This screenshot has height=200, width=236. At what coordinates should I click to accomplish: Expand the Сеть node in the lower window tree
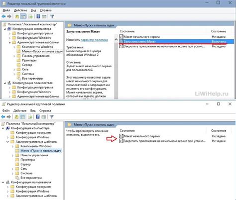pos(12,169)
